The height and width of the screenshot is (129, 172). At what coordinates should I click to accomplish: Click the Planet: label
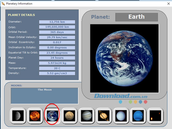pyautogui.click(x=100, y=17)
